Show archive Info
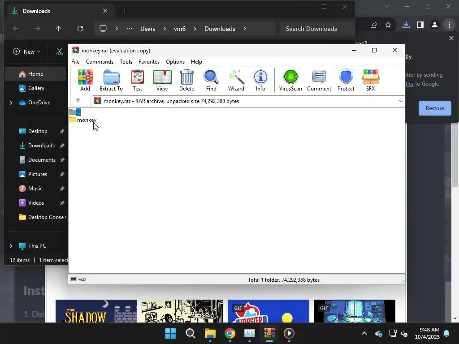The image size is (459, 344). [x=260, y=81]
